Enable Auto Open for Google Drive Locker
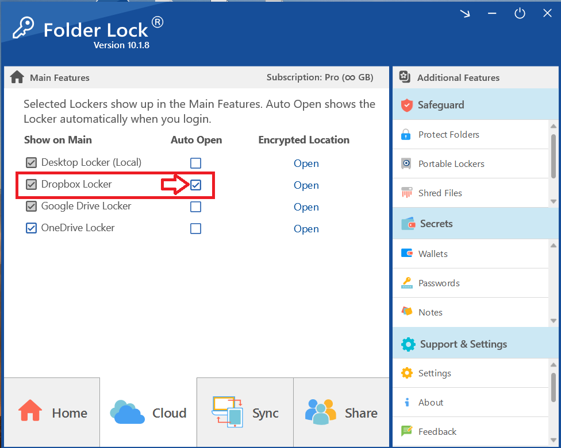Screen dimensions: 561x448 pos(195,207)
